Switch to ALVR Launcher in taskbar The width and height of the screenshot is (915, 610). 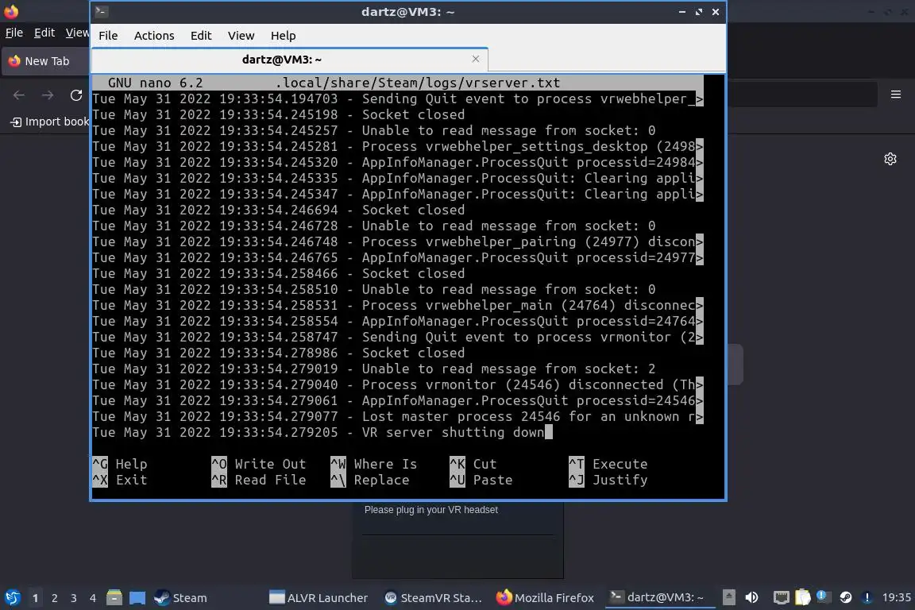(319, 598)
